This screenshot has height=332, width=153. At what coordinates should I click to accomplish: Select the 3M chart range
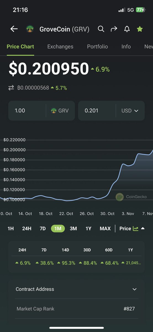(x=73, y=229)
